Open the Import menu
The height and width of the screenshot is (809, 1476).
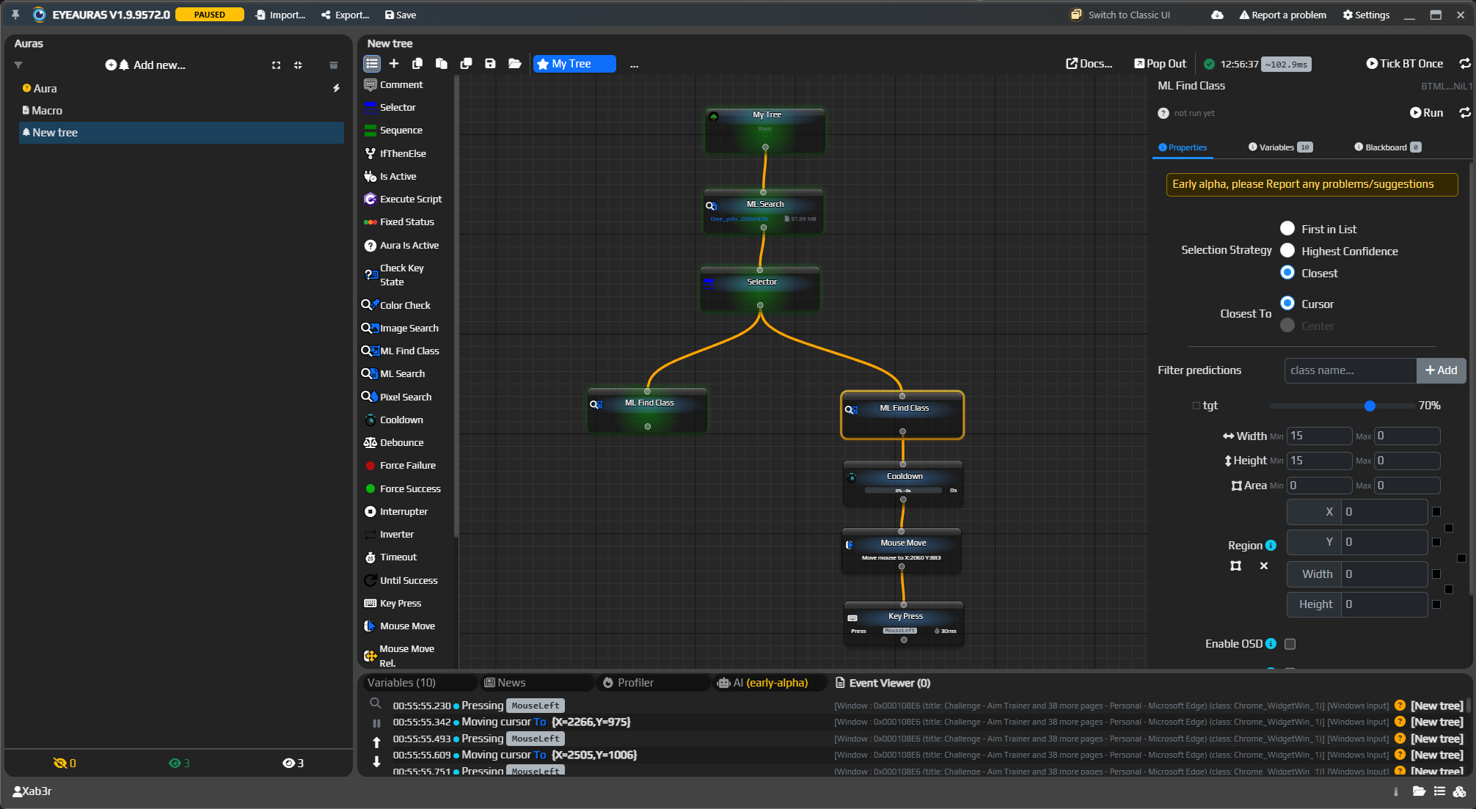280,15
